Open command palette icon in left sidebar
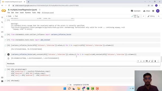This screenshot has height=91, width=162. click(2, 78)
